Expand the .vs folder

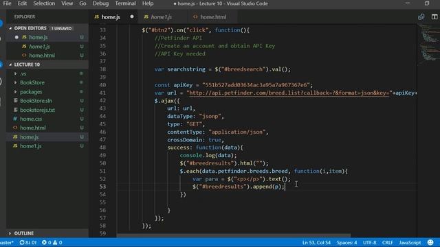tap(15, 73)
